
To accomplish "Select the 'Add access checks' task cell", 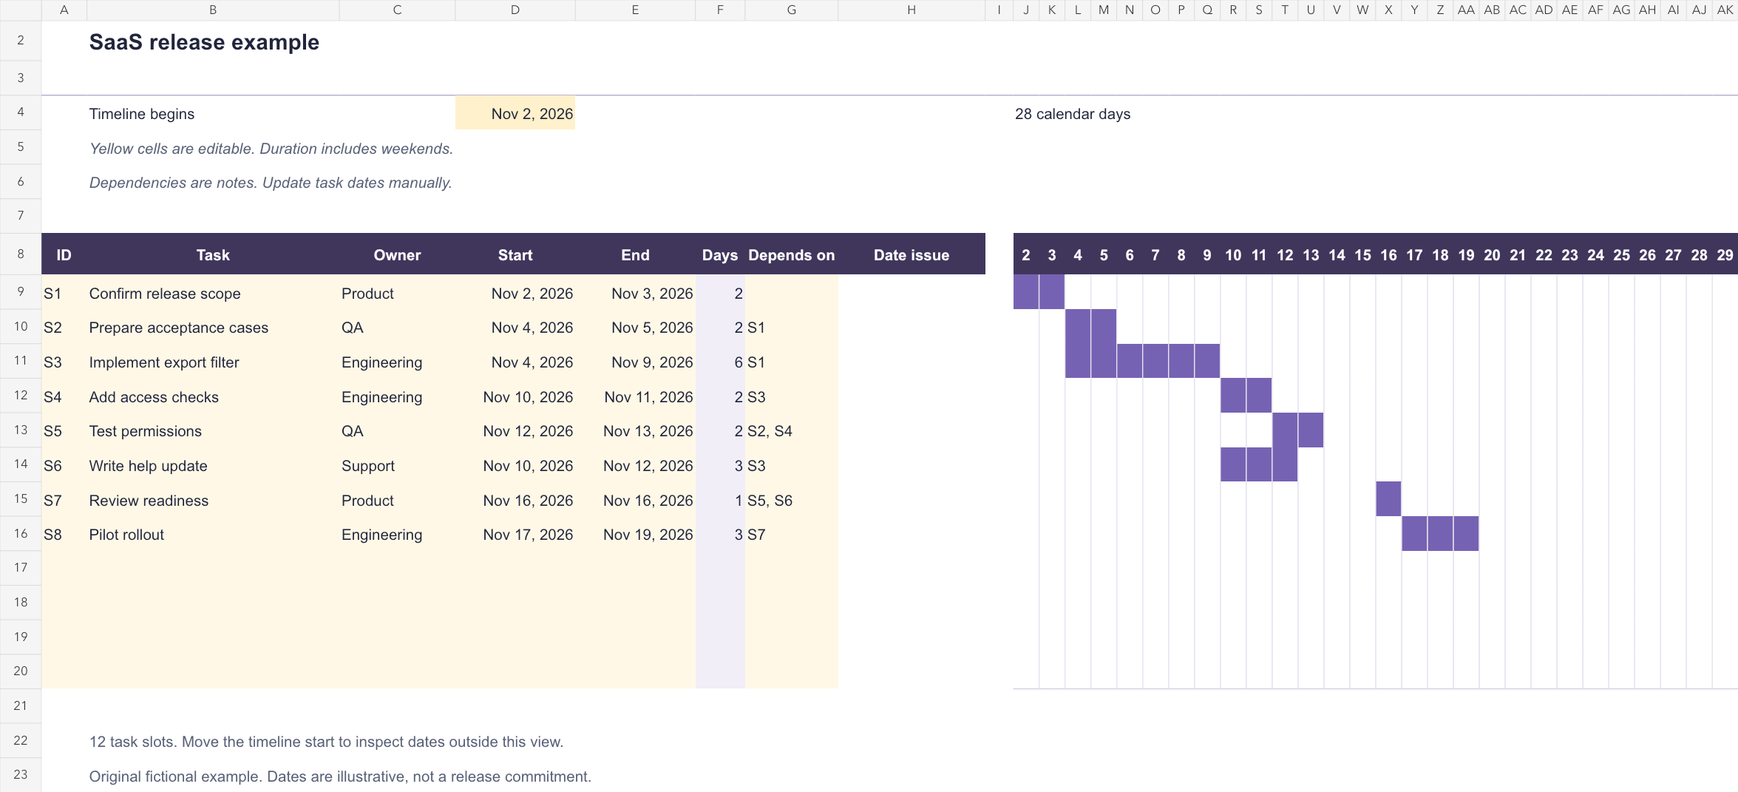I will (213, 397).
